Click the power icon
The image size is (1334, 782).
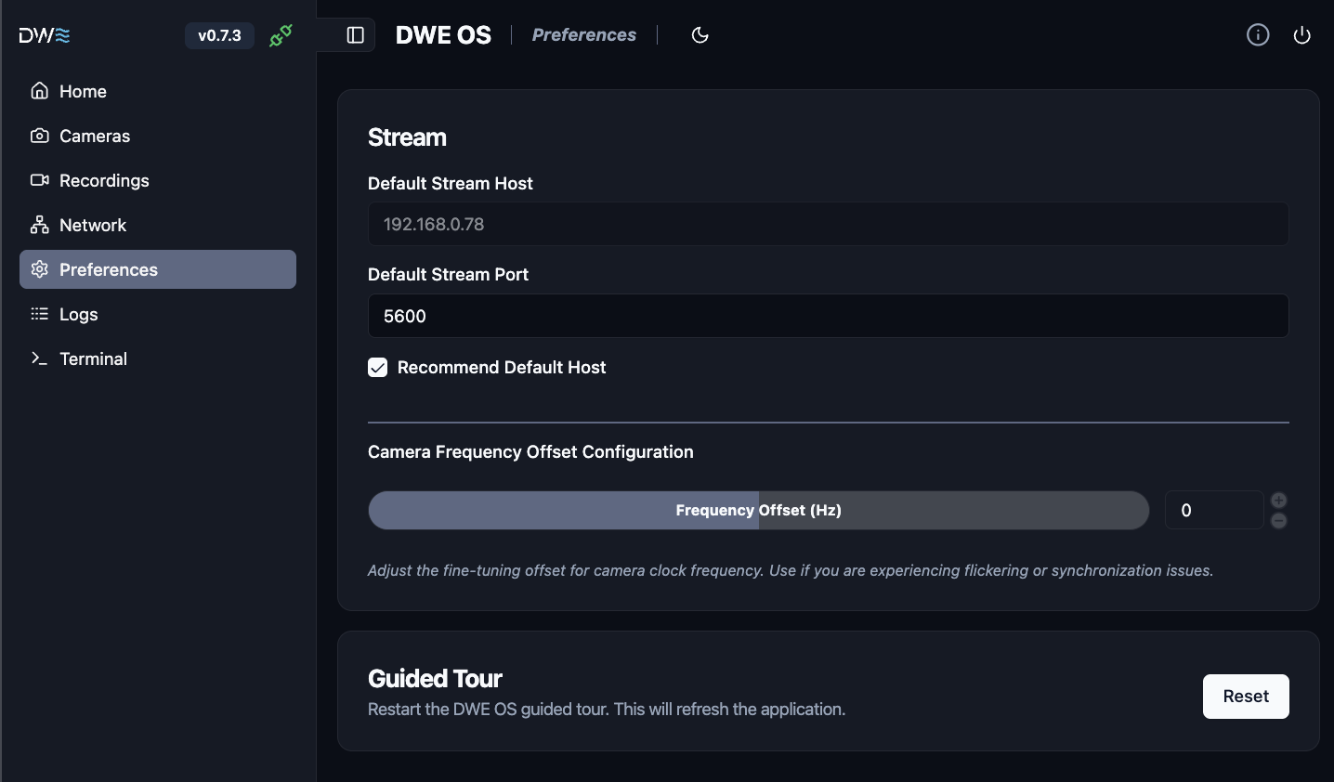pos(1302,35)
